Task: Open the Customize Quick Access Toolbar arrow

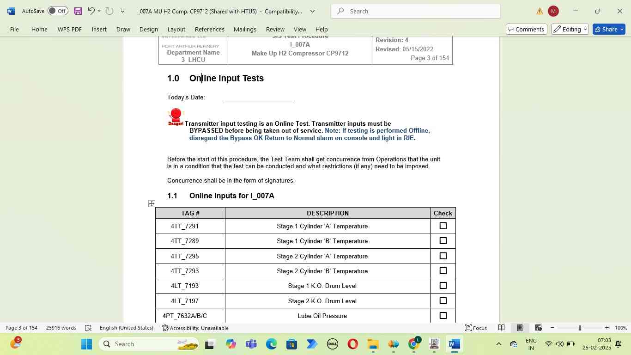Action: coord(122,11)
